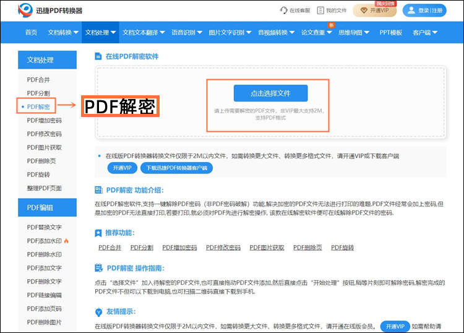
Task: Click 下载迅捷PDF转换器客户端 button
Action: [177, 168]
